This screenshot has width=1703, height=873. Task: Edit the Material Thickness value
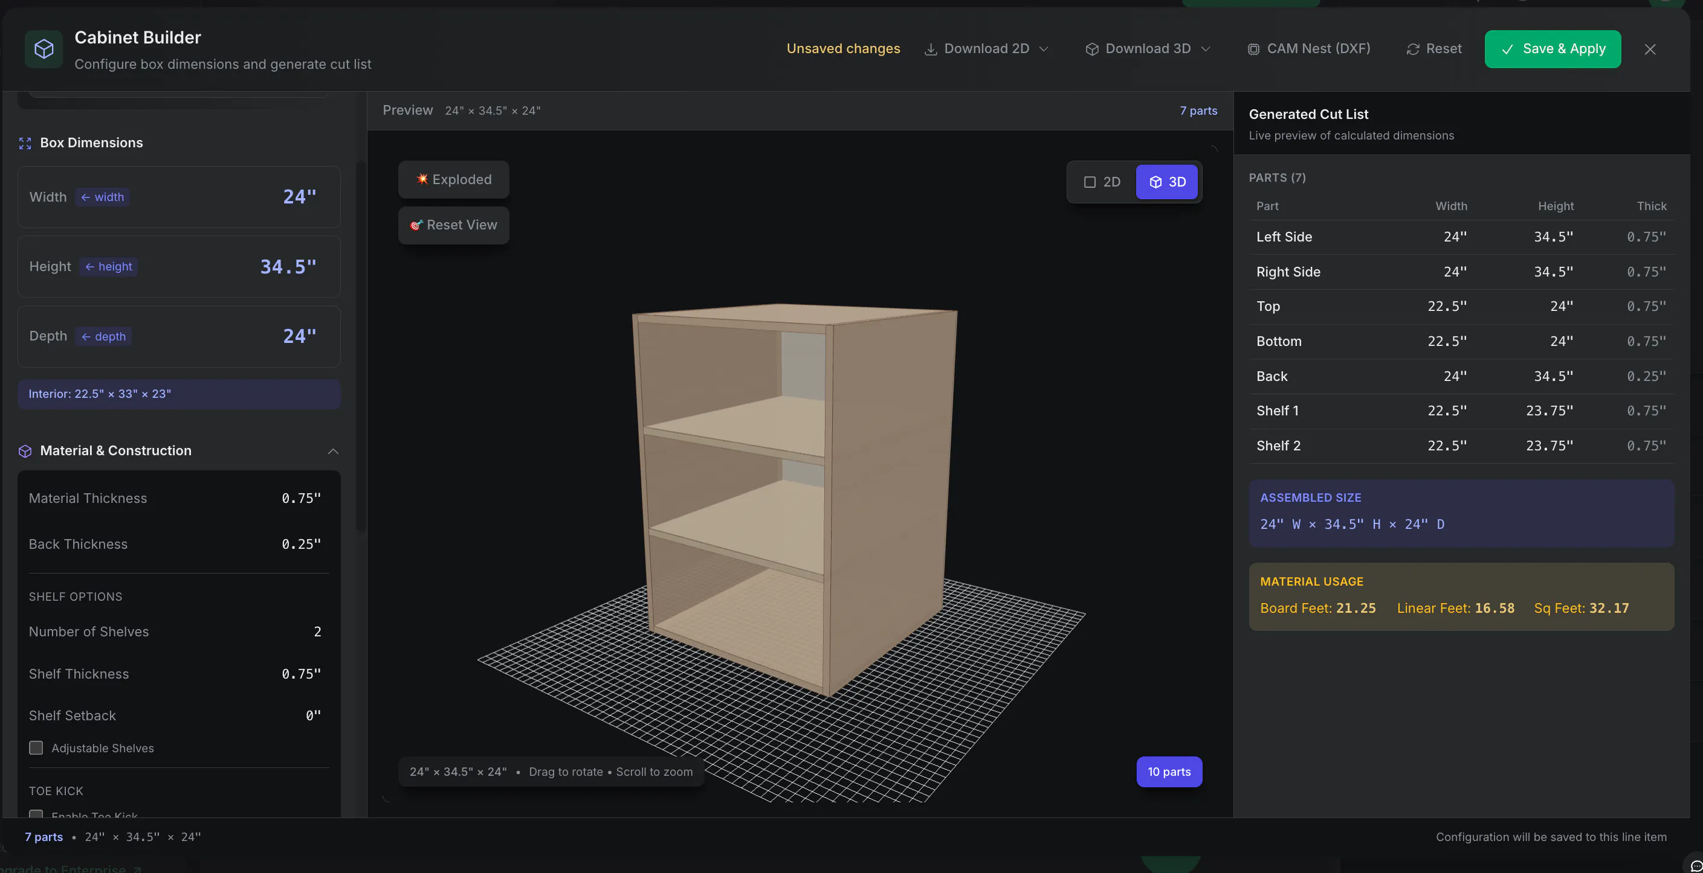point(301,499)
